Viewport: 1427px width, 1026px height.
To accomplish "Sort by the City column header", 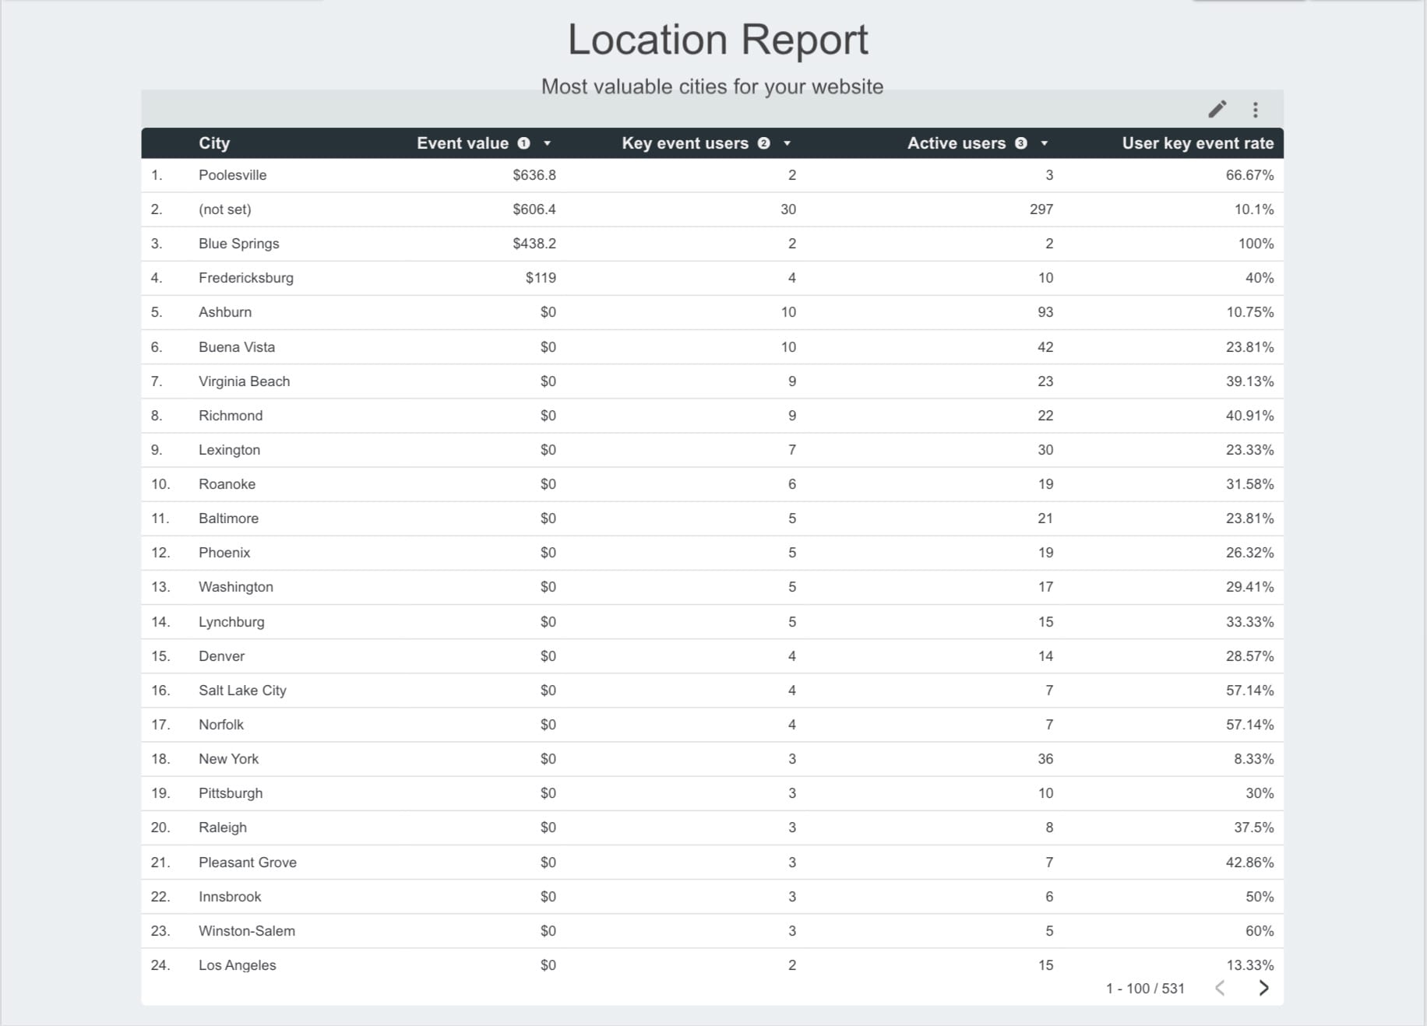I will pyautogui.click(x=213, y=143).
